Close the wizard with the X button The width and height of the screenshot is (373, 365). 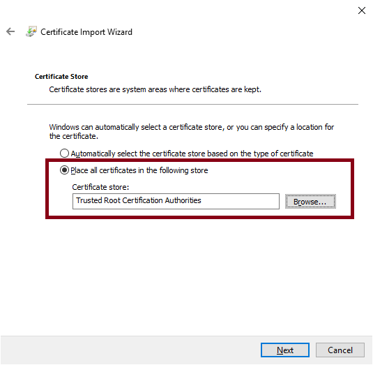(x=362, y=10)
